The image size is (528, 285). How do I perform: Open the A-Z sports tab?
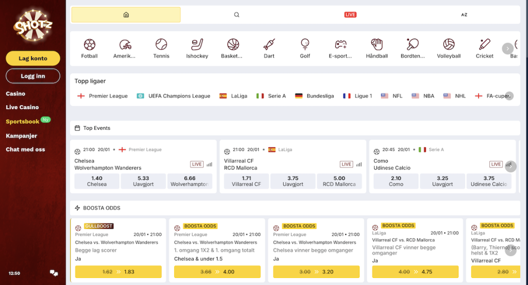point(464,14)
